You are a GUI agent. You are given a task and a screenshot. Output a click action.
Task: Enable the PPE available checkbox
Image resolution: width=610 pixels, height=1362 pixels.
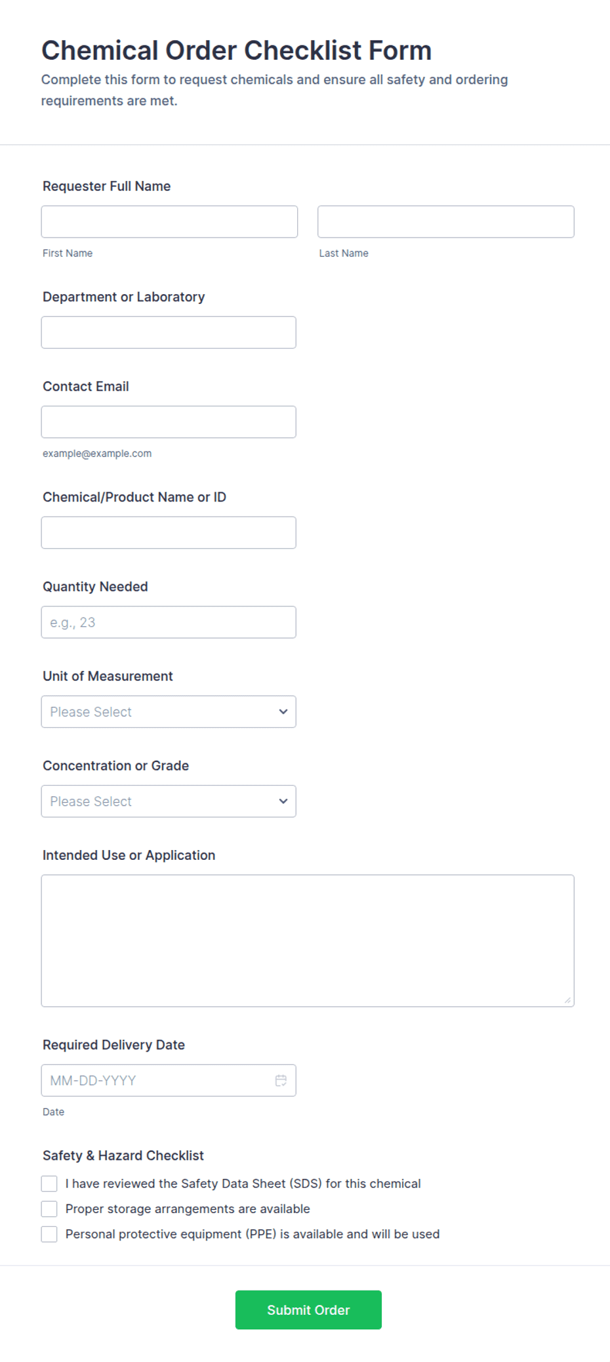click(49, 1234)
